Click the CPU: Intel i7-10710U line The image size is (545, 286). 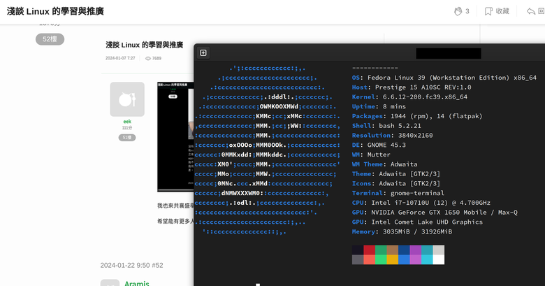[421, 203]
